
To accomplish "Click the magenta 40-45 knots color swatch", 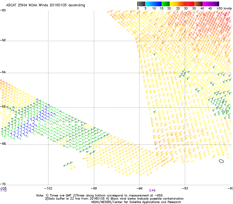I will tap(207, 4).
